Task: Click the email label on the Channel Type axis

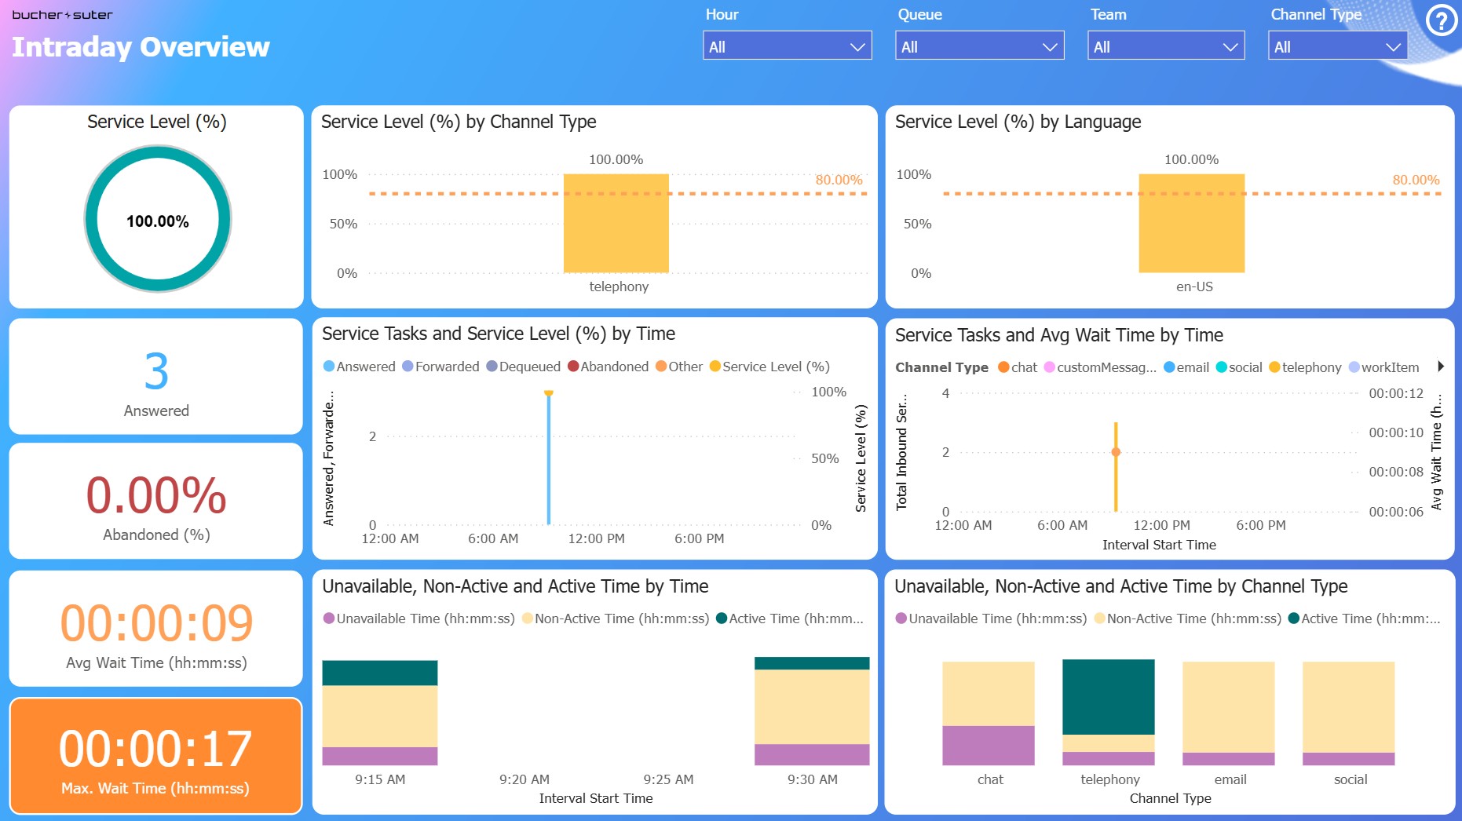Action: pyautogui.click(x=1230, y=779)
